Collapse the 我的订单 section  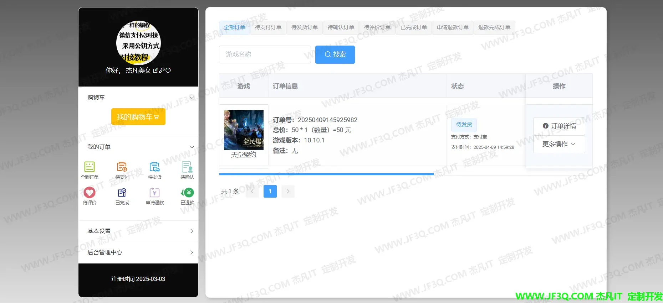coord(192,147)
